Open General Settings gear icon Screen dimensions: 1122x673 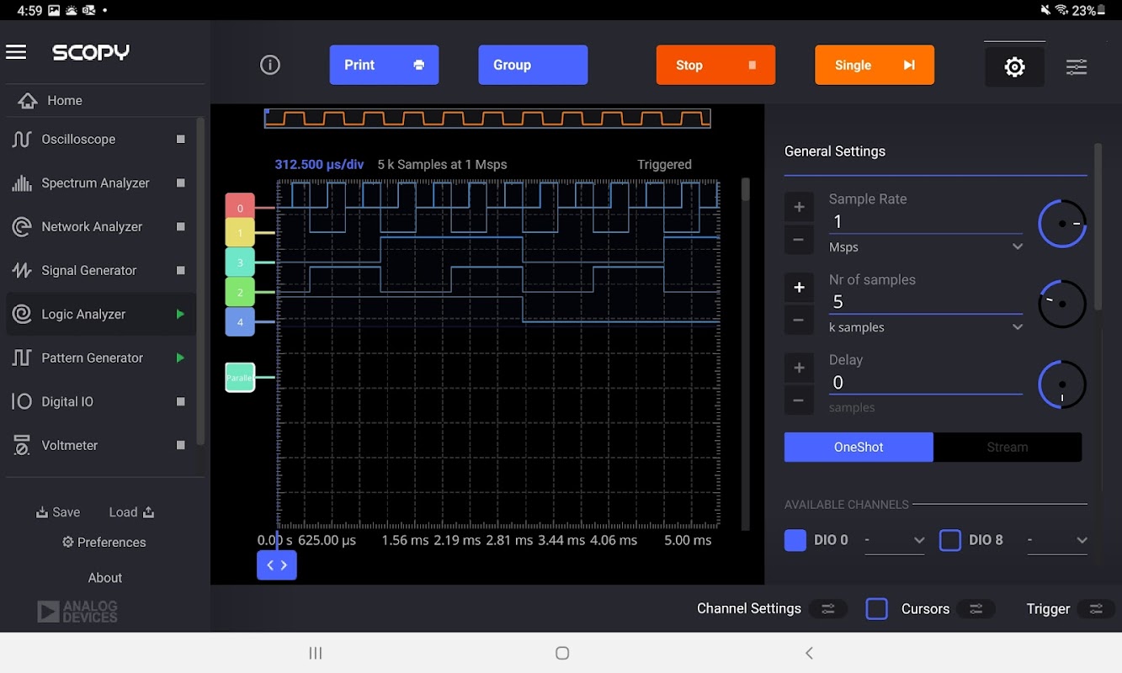(x=1015, y=66)
